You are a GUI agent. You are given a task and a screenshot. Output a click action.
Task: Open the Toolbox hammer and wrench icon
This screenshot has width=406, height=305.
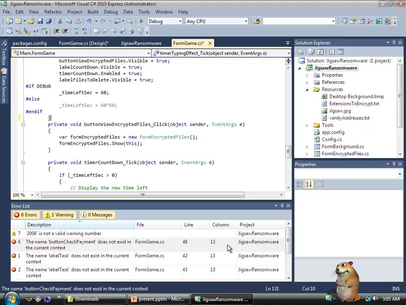click(370, 21)
